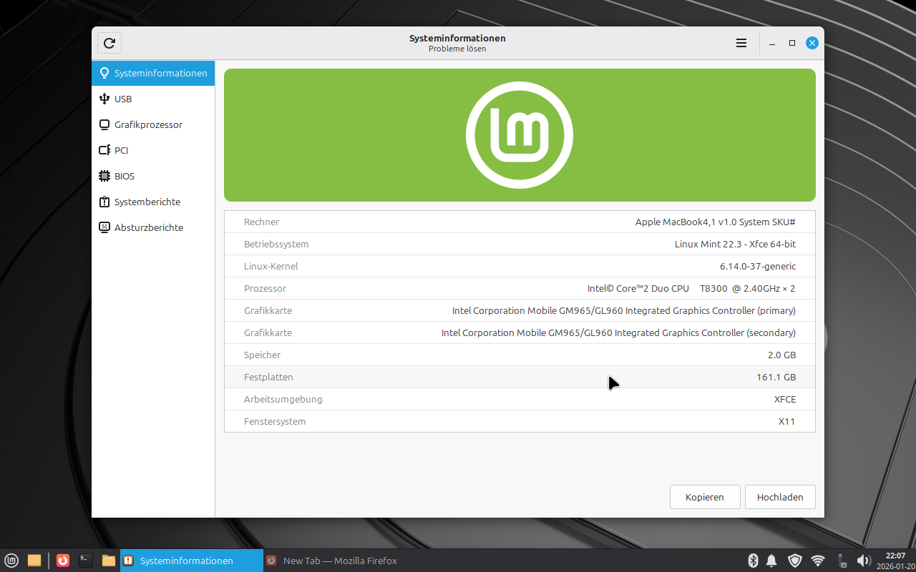The height and width of the screenshot is (572, 916).
Task: Click the Firefox launcher in the panel
Action: click(63, 561)
